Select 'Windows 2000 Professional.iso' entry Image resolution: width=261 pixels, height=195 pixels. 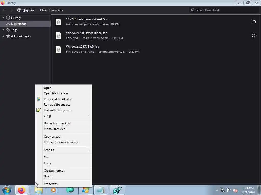[156, 35]
